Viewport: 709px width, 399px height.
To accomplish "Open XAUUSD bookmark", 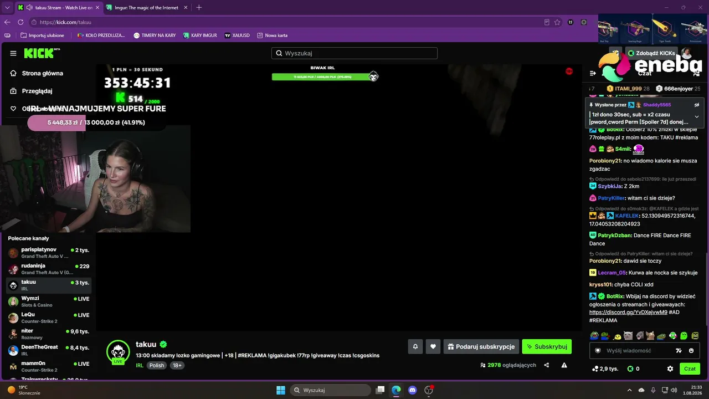I will (x=237, y=35).
